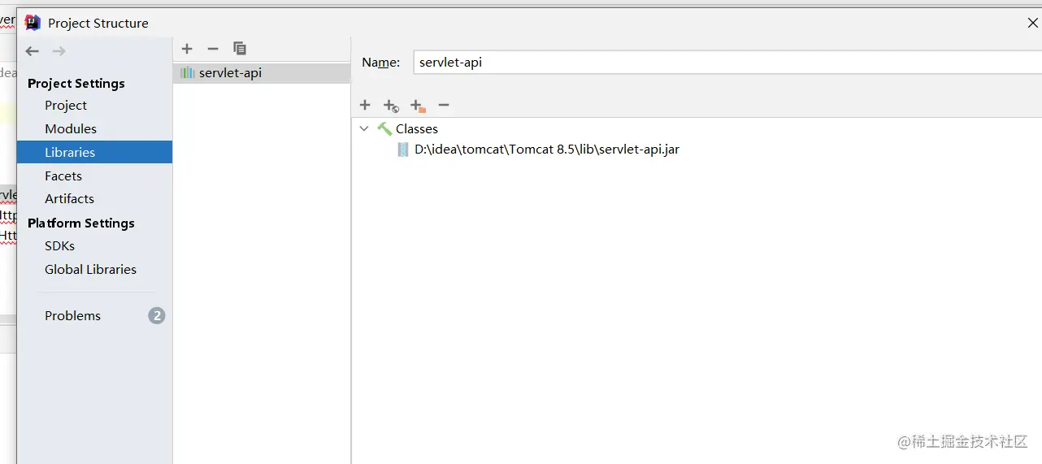Click the Problems count badge 2
1042x464 pixels.
pyautogui.click(x=157, y=315)
